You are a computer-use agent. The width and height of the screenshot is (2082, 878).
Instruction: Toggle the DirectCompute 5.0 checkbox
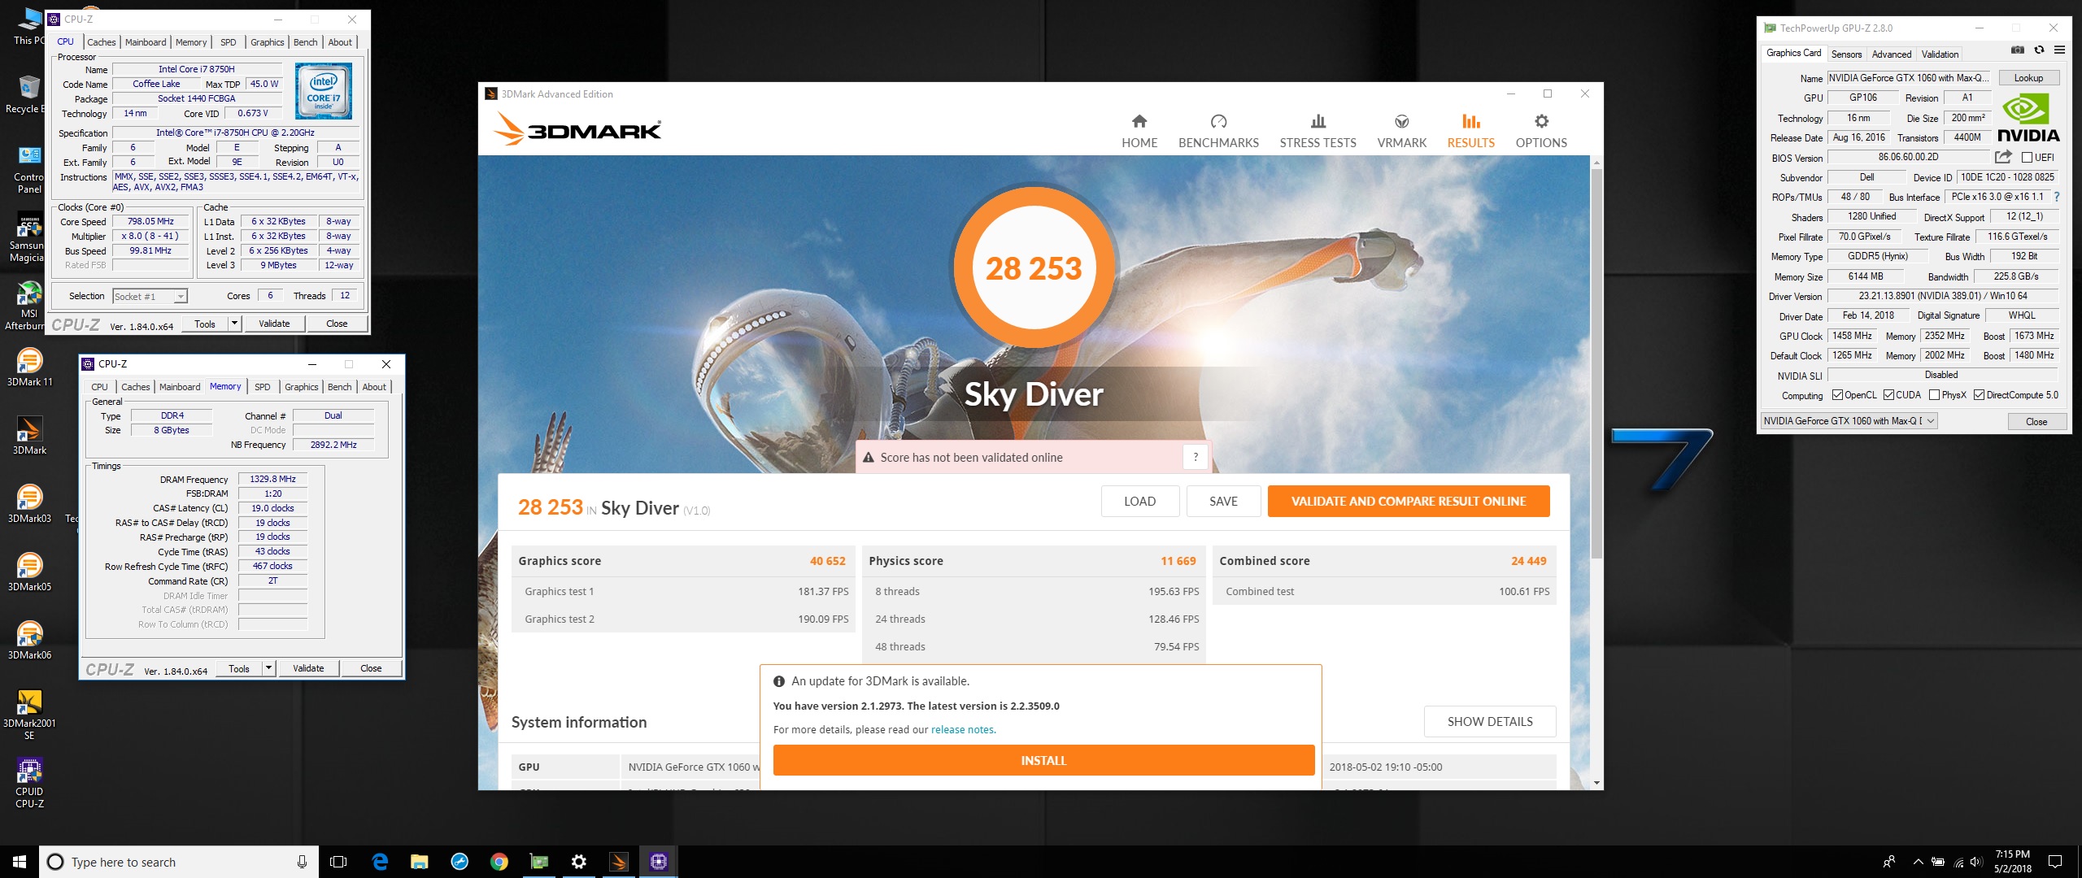click(x=1979, y=395)
